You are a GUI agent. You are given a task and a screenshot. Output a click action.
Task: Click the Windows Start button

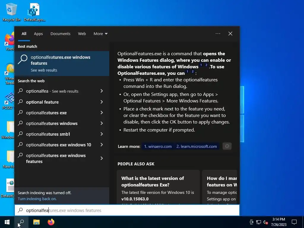[7, 222]
